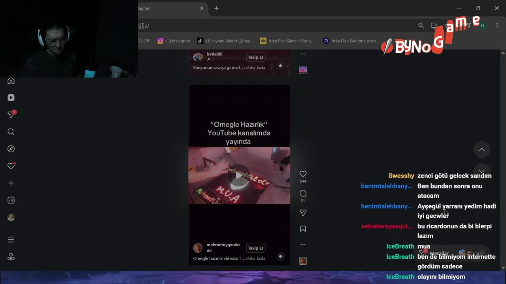
Task: Click chat username sekreteraysegul...
Action: pyautogui.click(x=387, y=226)
